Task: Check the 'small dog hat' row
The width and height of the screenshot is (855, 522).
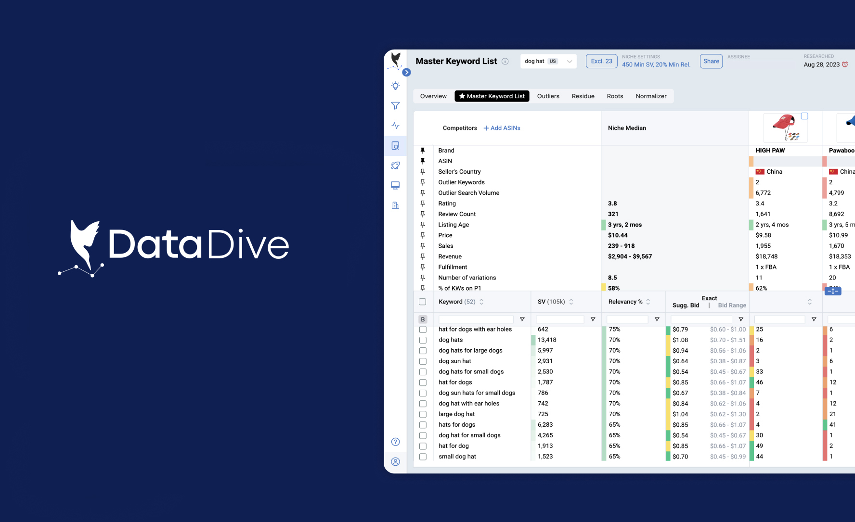Action: point(423,457)
